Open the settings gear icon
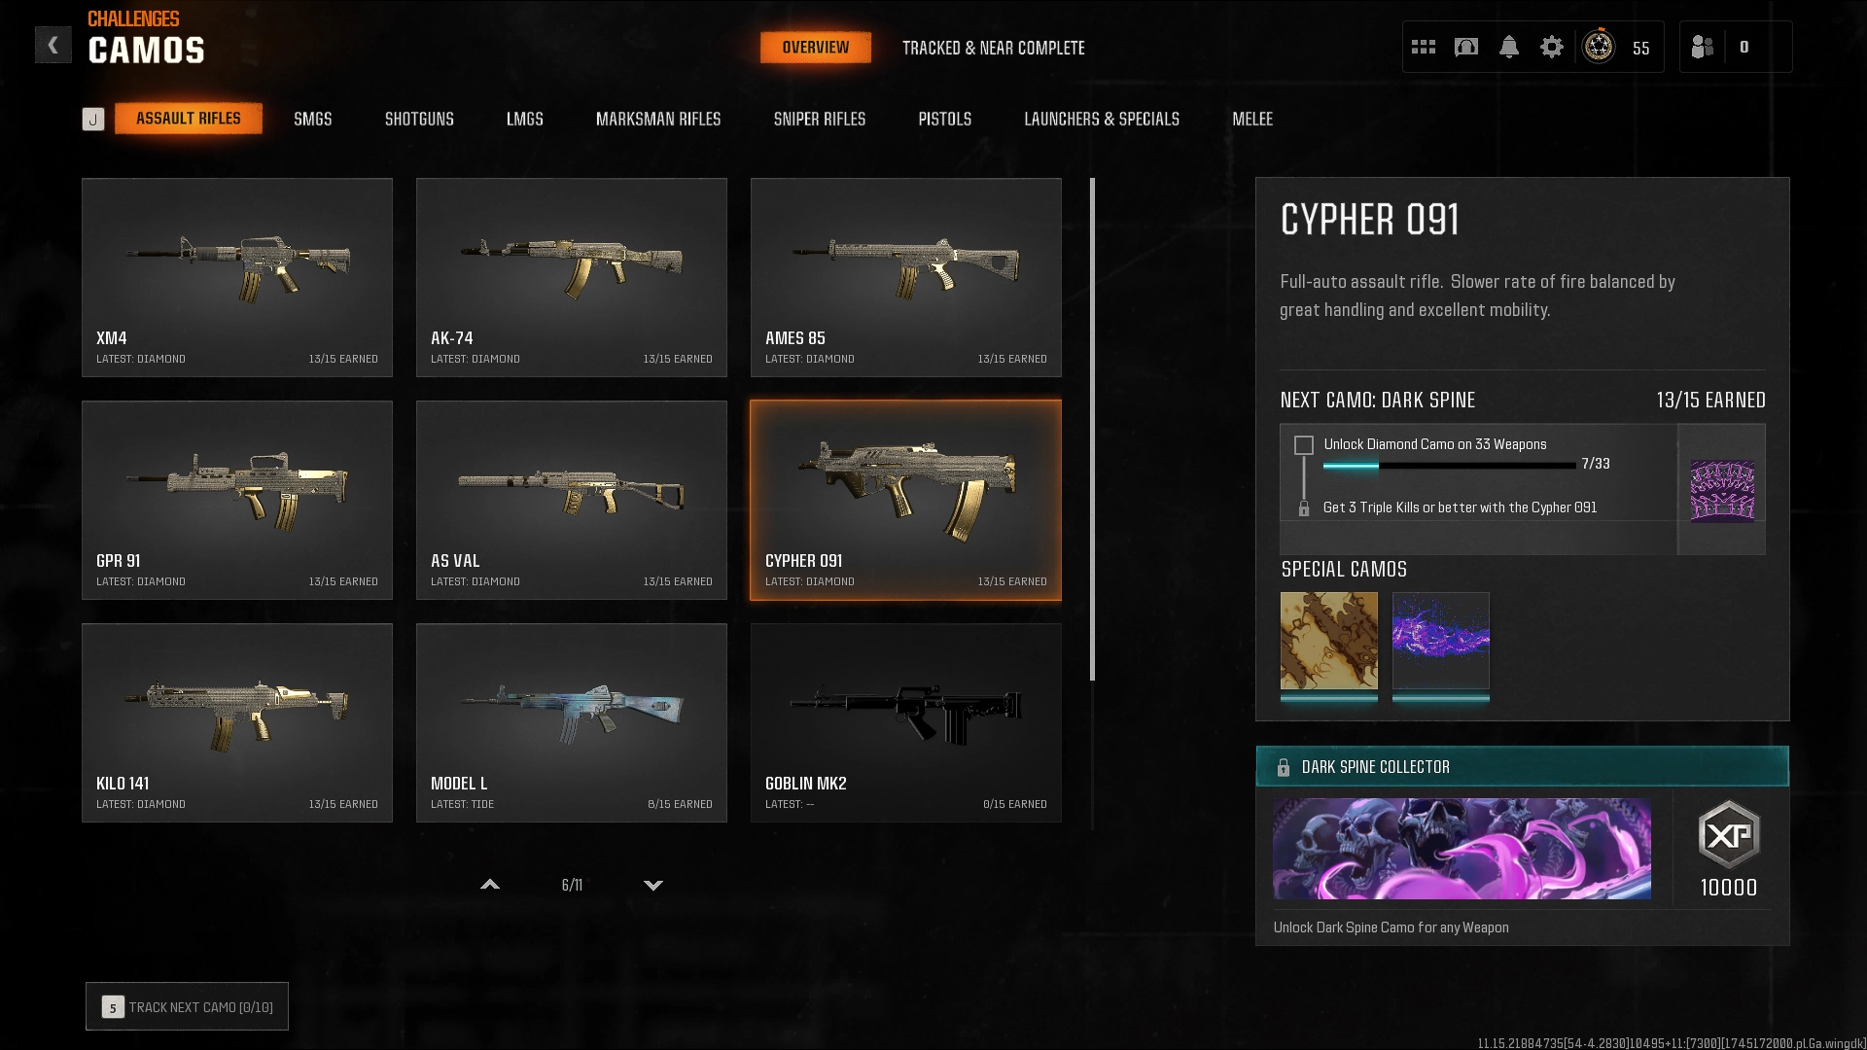 1552,47
